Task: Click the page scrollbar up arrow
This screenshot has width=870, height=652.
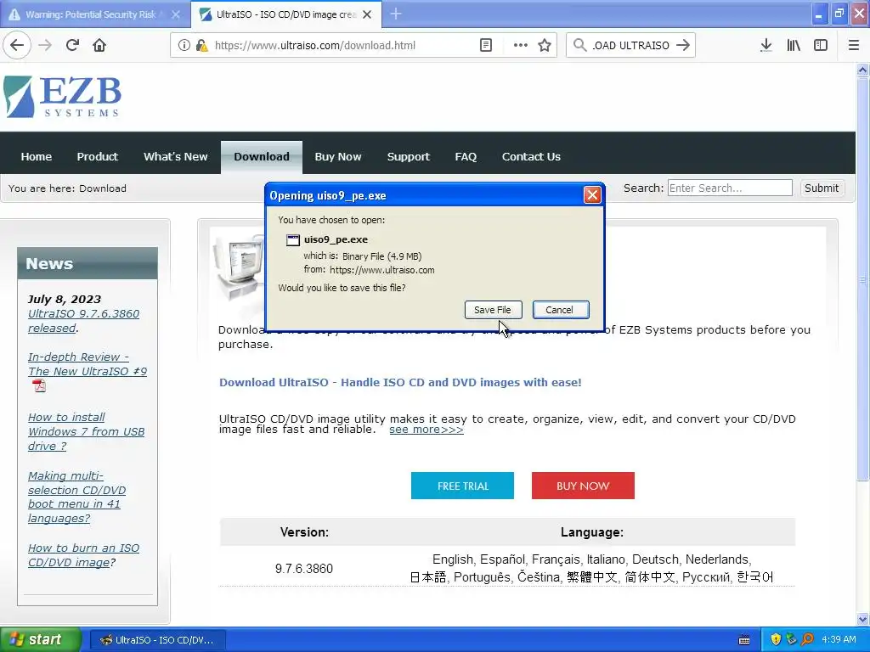Action: pyautogui.click(x=862, y=70)
